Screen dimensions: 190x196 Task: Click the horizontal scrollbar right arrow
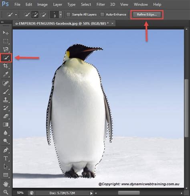pos(181,193)
